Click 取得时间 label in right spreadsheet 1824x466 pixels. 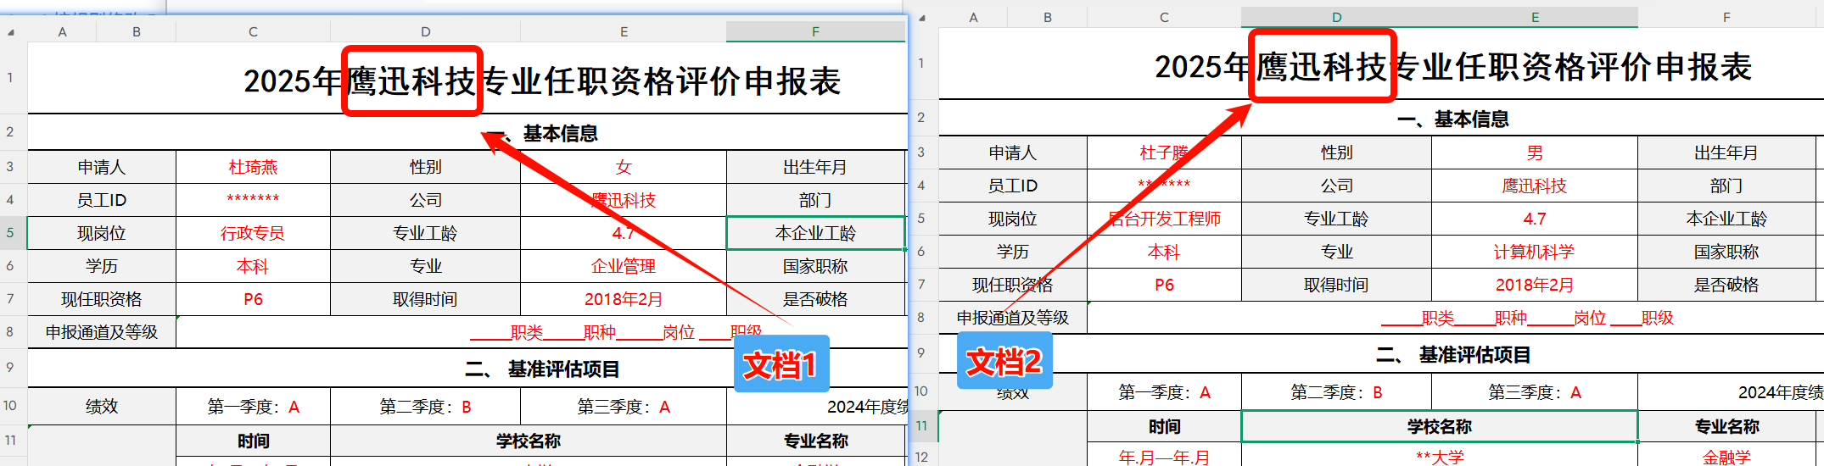click(1336, 285)
